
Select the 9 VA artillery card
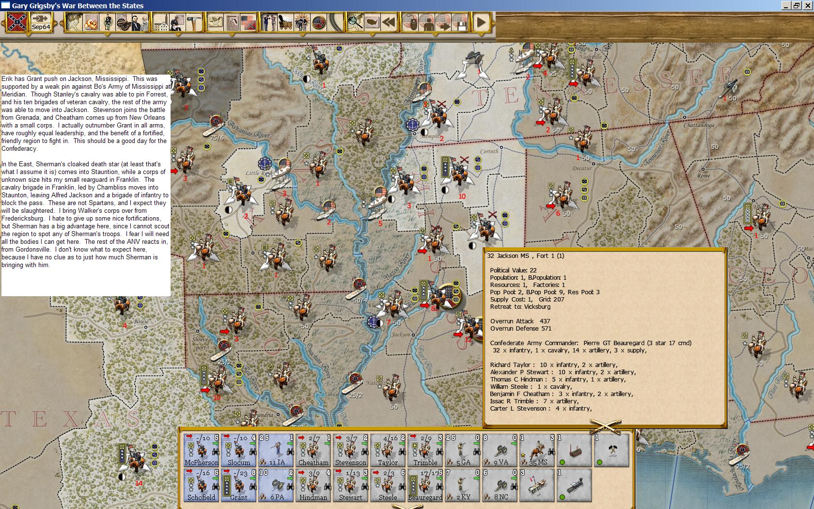(x=500, y=450)
